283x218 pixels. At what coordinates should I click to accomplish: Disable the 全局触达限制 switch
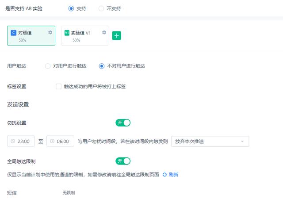[x=123, y=161]
